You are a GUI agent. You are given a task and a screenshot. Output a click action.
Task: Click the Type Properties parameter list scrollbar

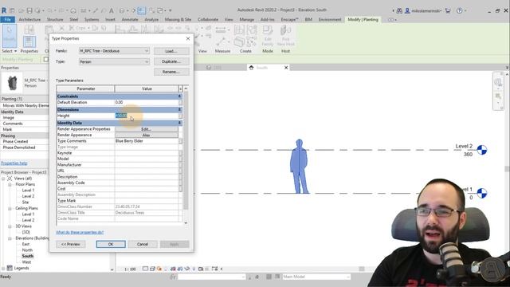[186, 150]
